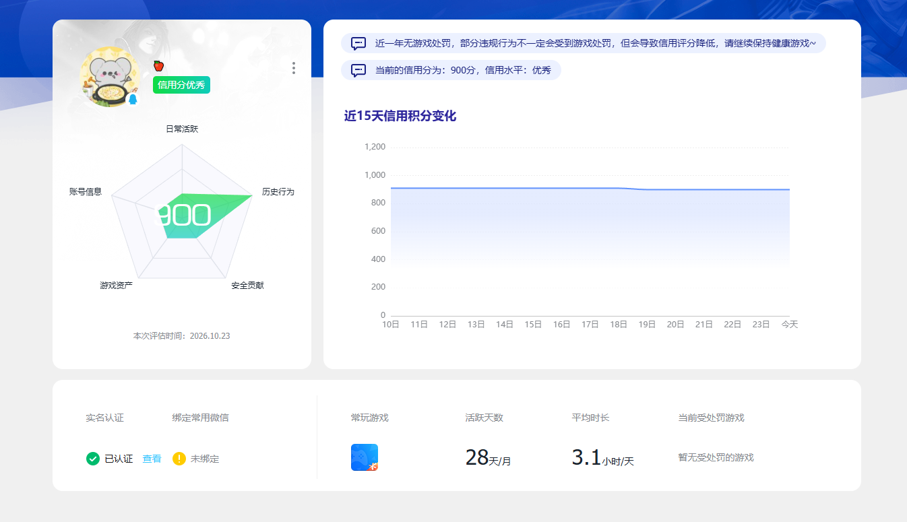
Task: Click the blue game icon under 常玩游戏
Action: click(x=365, y=457)
